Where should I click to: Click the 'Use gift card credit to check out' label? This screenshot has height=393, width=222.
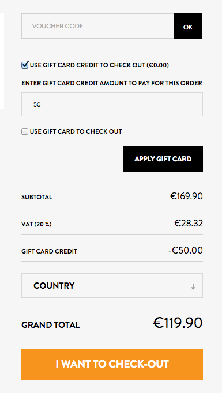tap(99, 66)
